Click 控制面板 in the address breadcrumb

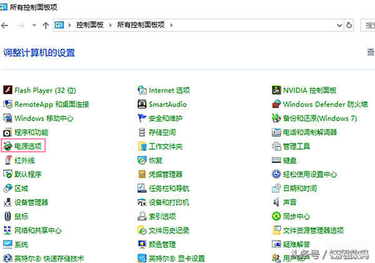pyautogui.click(x=89, y=25)
